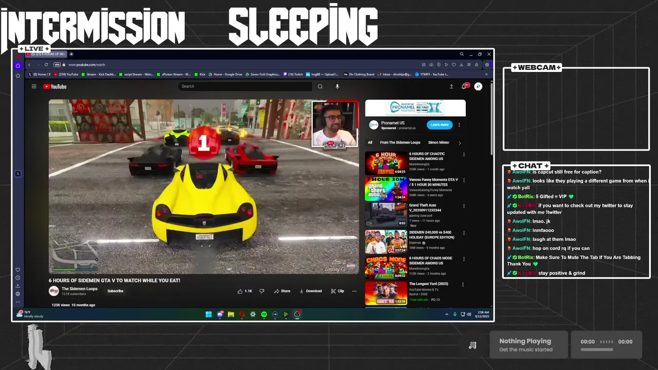Screen dimensions: 658x370
Task: Open X Twitter icon in sidebar
Action: point(18,174)
